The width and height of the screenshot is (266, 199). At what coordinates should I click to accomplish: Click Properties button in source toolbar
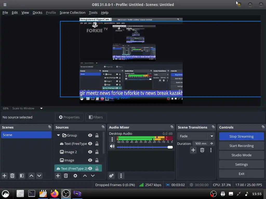pyautogui.click(x=69, y=117)
